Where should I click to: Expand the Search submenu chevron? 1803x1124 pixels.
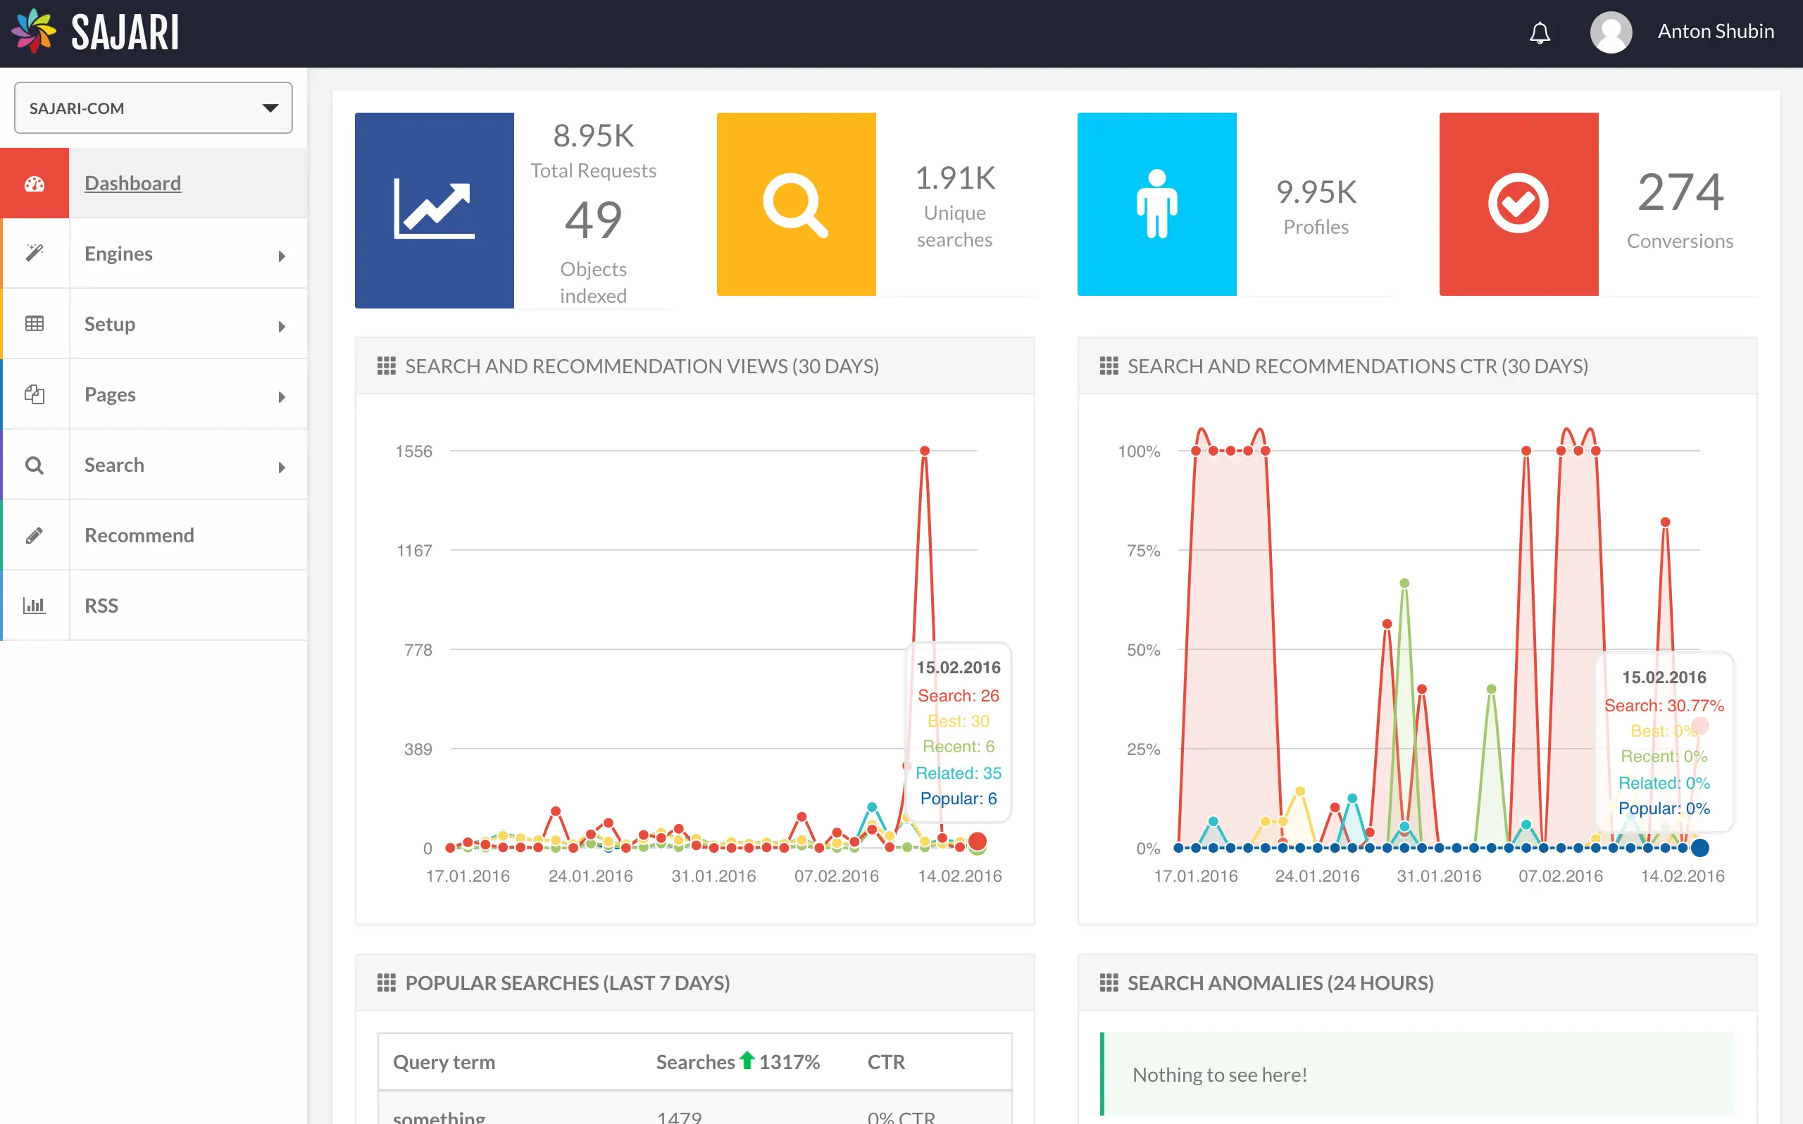(282, 467)
